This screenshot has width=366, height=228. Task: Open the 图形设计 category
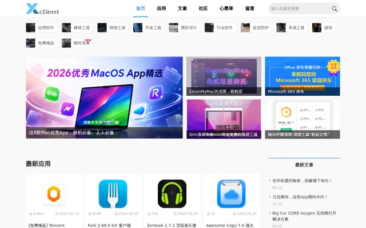pyautogui.click(x=184, y=27)
